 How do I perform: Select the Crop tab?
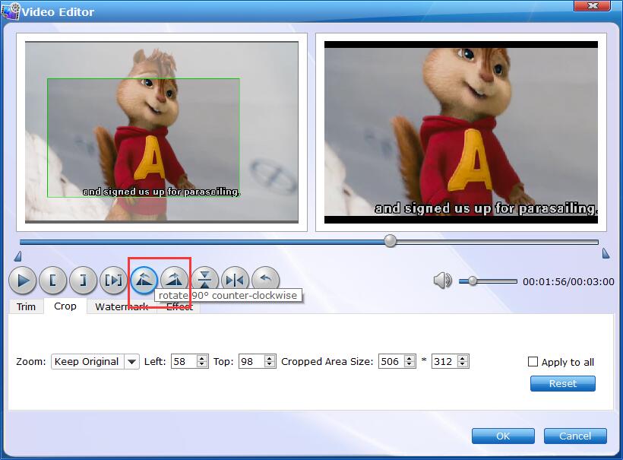[x=65, y=306]
